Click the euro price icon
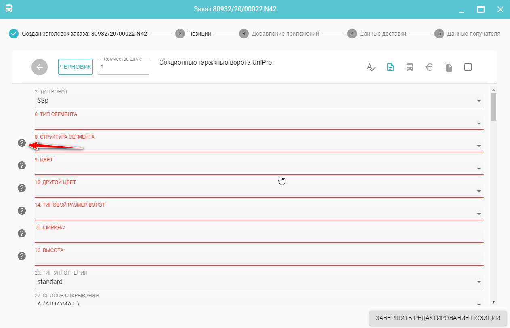Image resolution: width=510 pixels, height=328 pixels. 429,67
